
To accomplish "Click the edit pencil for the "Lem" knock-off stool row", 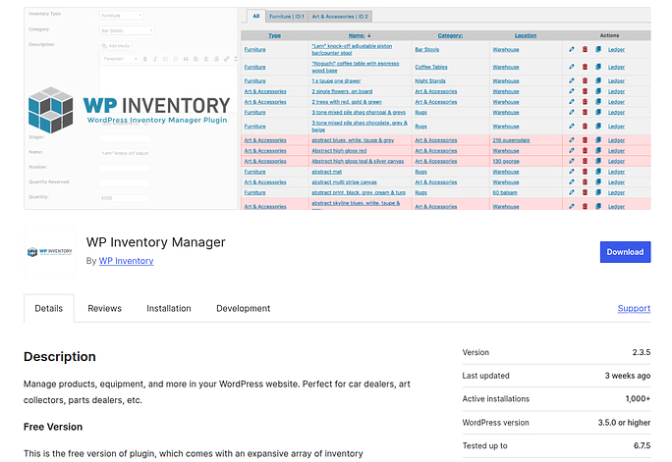I will (571, 49).
